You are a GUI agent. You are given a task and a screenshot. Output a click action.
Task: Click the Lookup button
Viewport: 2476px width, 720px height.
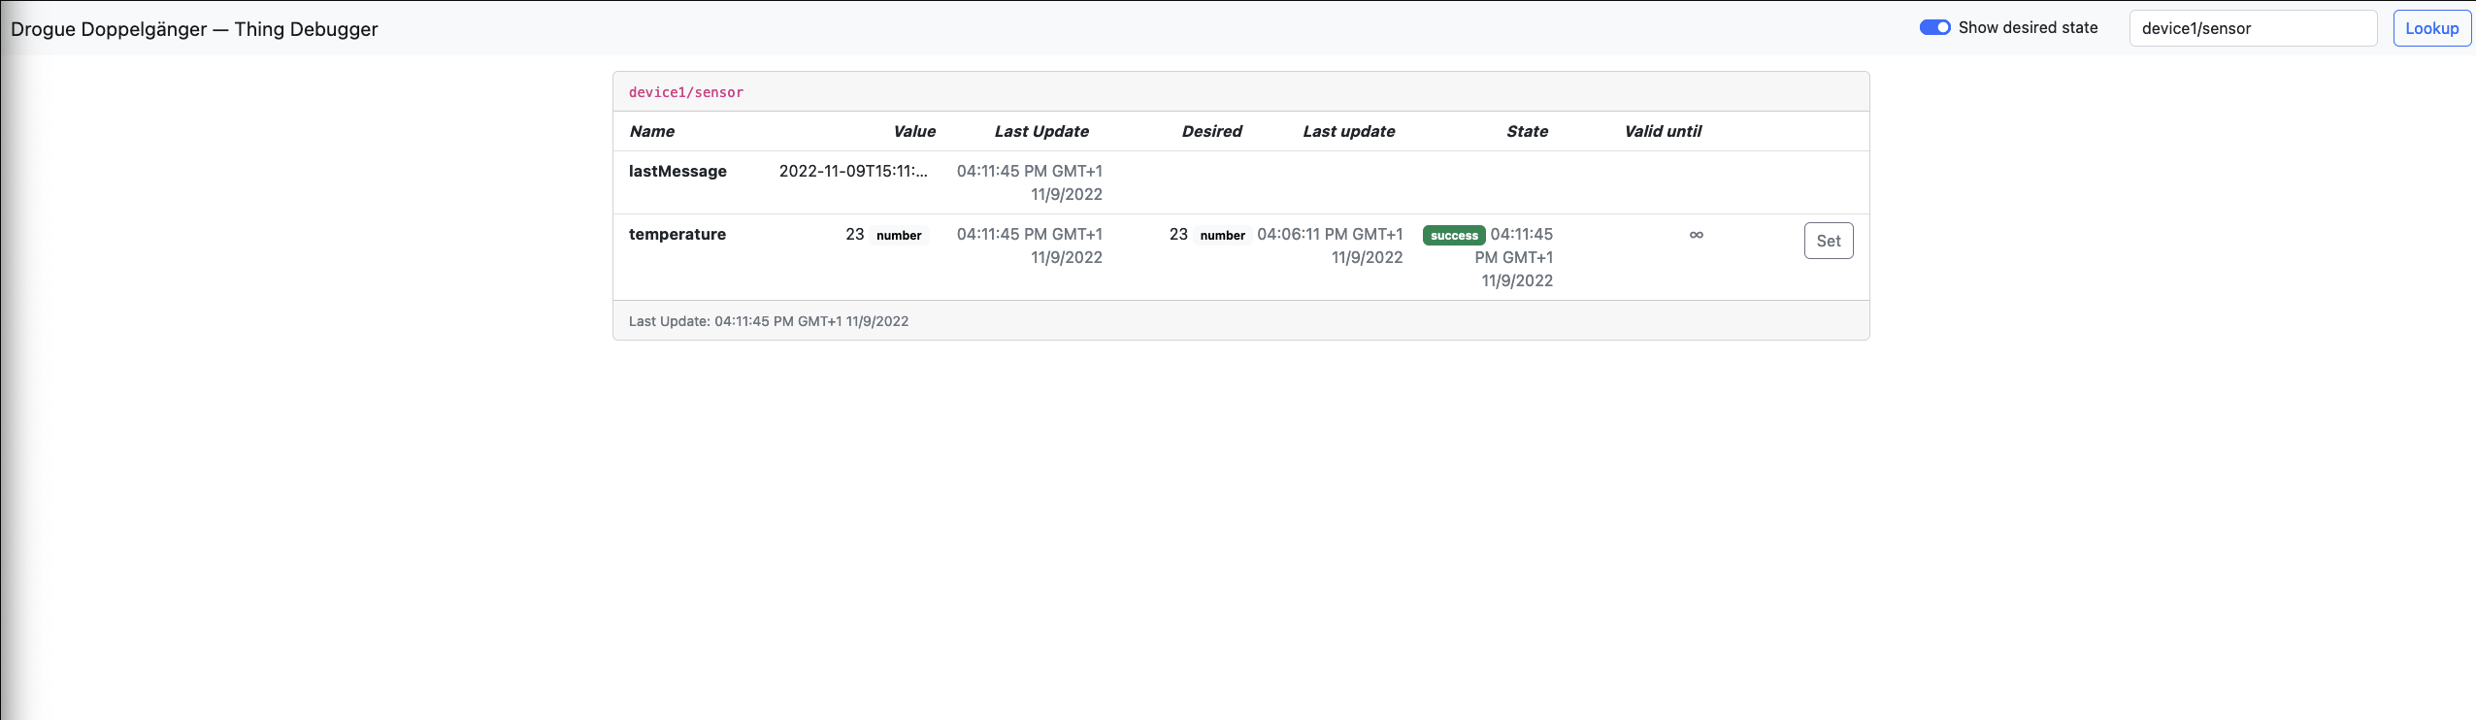tap(2431, 28)
